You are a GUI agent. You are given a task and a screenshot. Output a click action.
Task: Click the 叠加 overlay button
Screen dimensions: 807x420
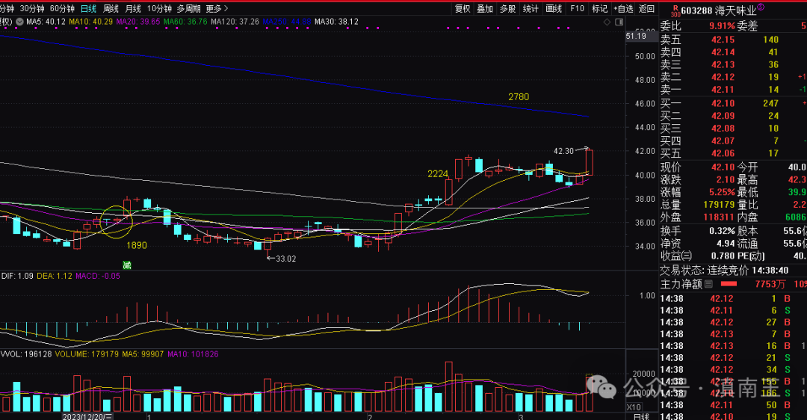pyautogui.click(x=485, y=9)
